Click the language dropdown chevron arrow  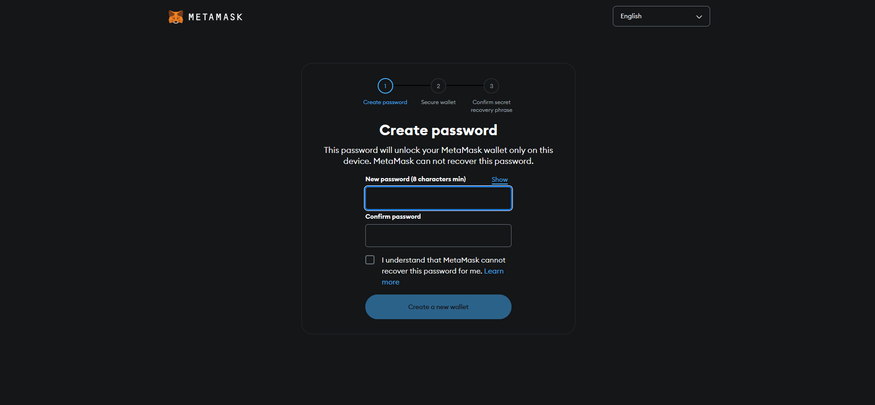699,17
